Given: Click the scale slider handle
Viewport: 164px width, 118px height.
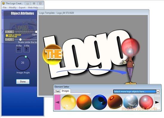Looking at the screenshot, I should tap(20, 40).
